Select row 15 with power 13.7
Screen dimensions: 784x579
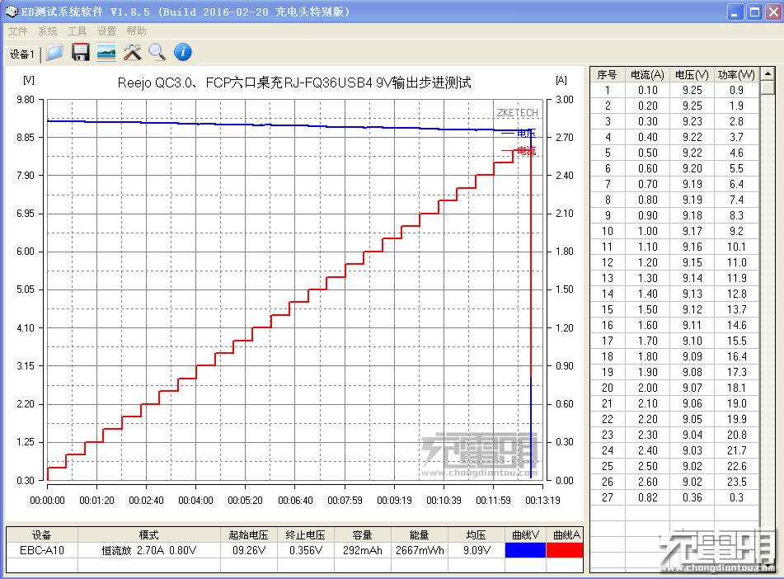click(674, 309)
